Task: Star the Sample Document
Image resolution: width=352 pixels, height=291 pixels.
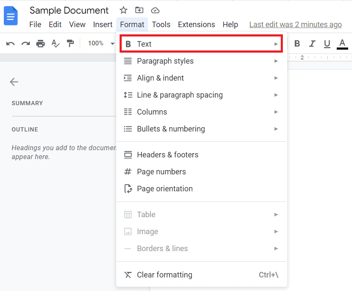Action: click(123, 10)
